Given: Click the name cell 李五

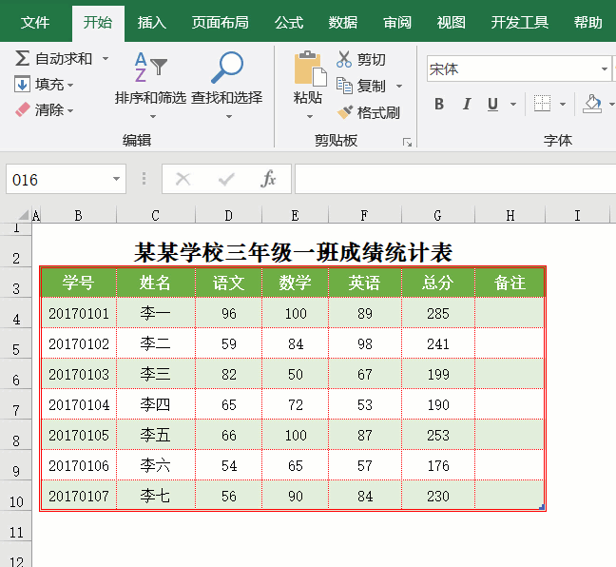Looking at the screenshot, I should pos(156,435).
